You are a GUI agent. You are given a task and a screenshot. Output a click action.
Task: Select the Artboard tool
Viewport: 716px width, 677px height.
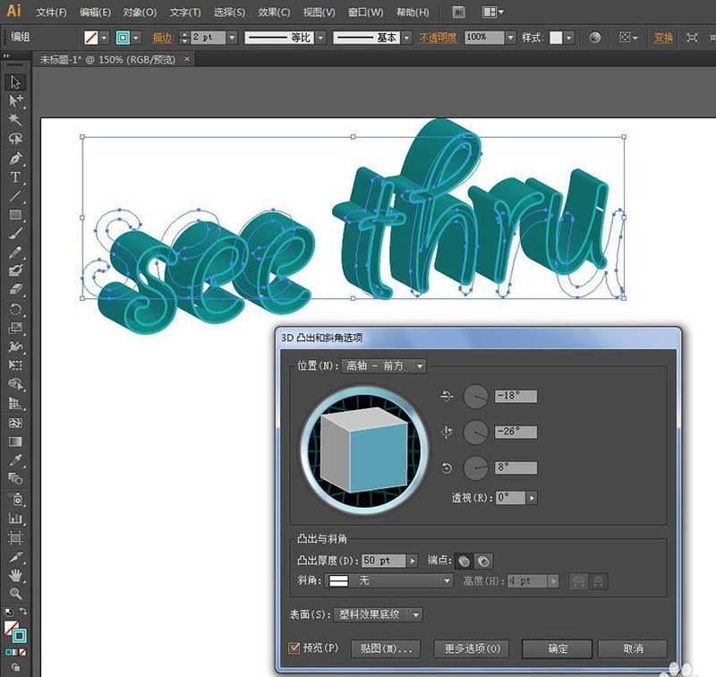click(15, 537)
